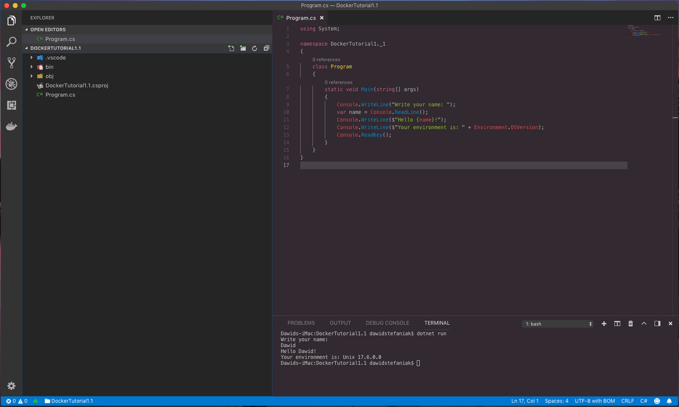Switch to the Debug Console tab
This screenshot has width=679, height=407.
(x=388, y=323)
